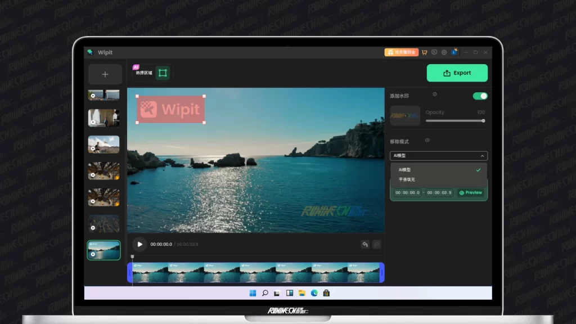The width and height of the screenshot is (576, 324).
Task: Click the info icon beside 添加水印
Action: click(435, 94)
